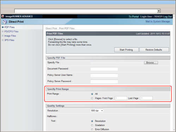Screen dimensions: 176x132
Task: Click the First Page number field
Action: click(x=121, y=98)
